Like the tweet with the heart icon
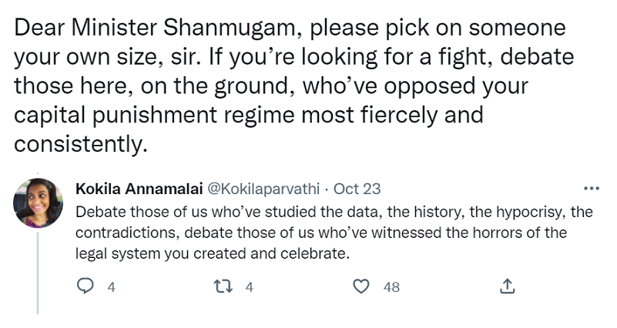 pos(361,286)
